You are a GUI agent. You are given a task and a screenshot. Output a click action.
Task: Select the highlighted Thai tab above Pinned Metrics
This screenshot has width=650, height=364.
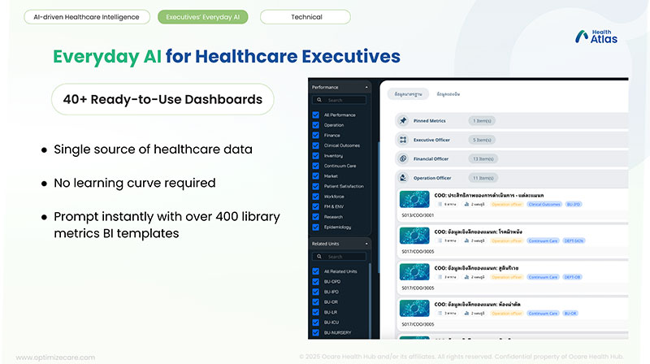tap(408, 94)
